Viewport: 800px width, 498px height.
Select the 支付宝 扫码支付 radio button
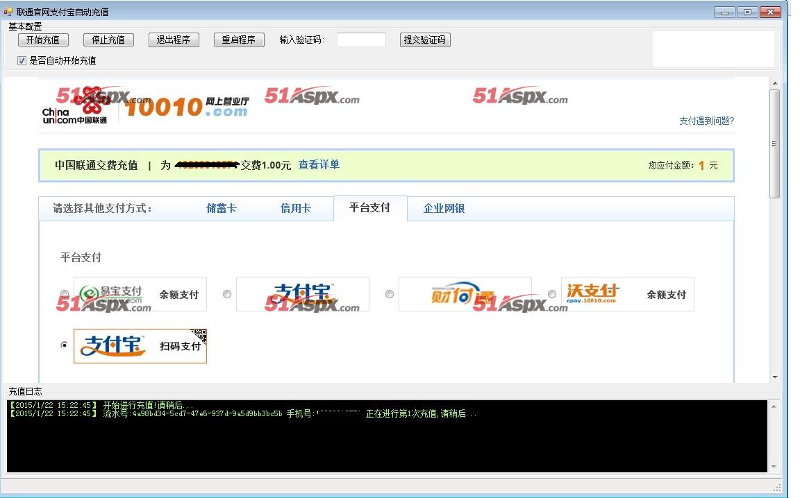[x=65, y=345]
